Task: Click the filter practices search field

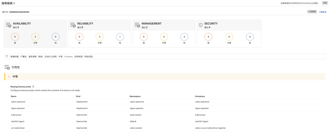Action: click(x=167, y=56)
